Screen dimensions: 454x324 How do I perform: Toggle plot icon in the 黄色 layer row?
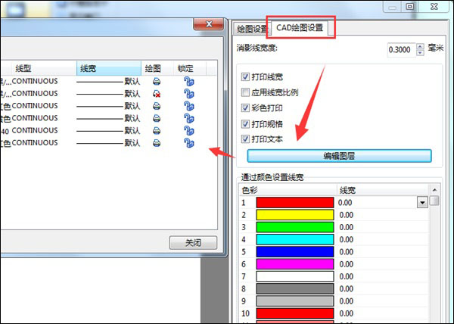coord(157,118)
